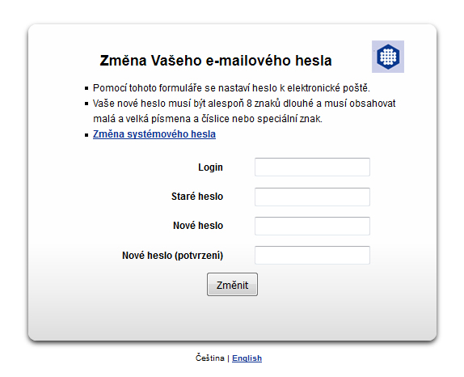
Task: Click the Nové heslo label
Action: click(x=198, y=226)
